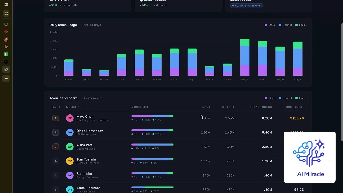
Task: Click Jamal Robinson's $5.25 cost
Action: 299,190
